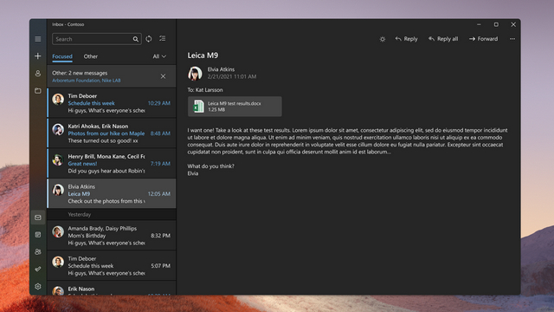Reply to the Leica M9 email
This screenshot has width=554, height=312.
coord(406,39)
